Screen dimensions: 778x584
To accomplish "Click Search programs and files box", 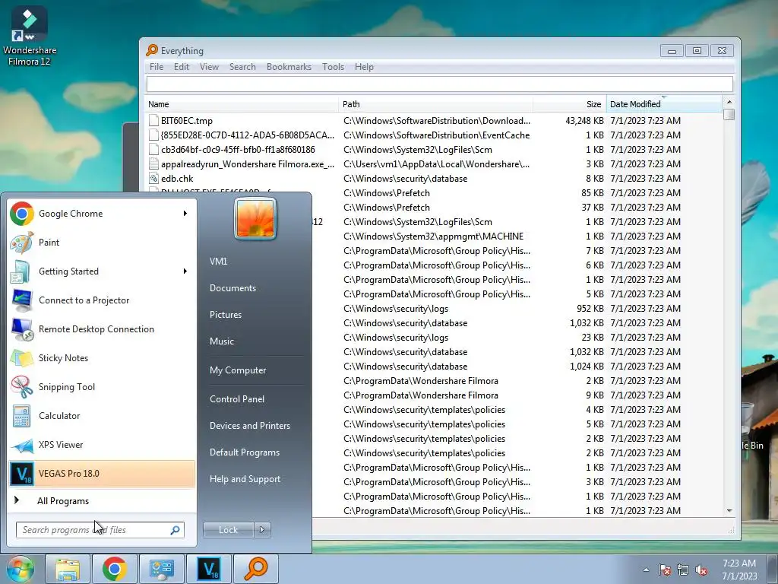I will [100, 530].
